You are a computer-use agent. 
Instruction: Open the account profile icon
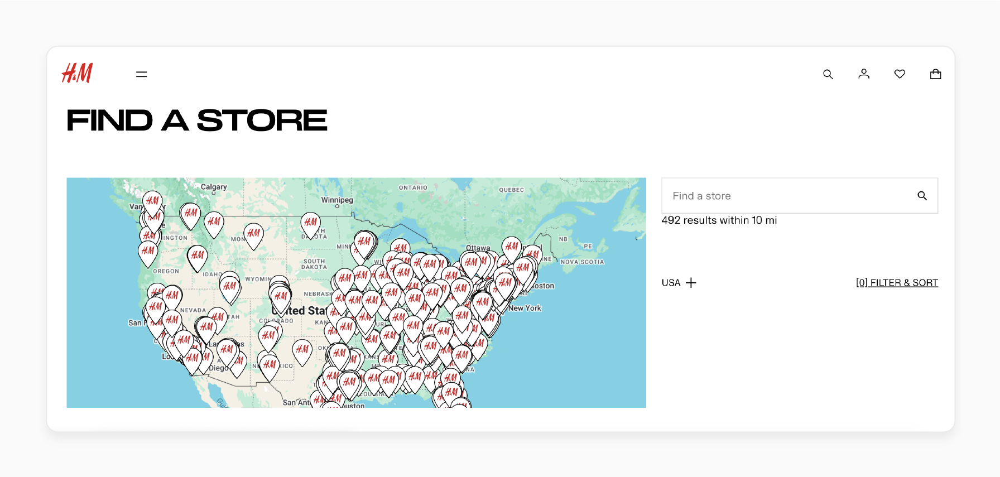pos(864,74)
